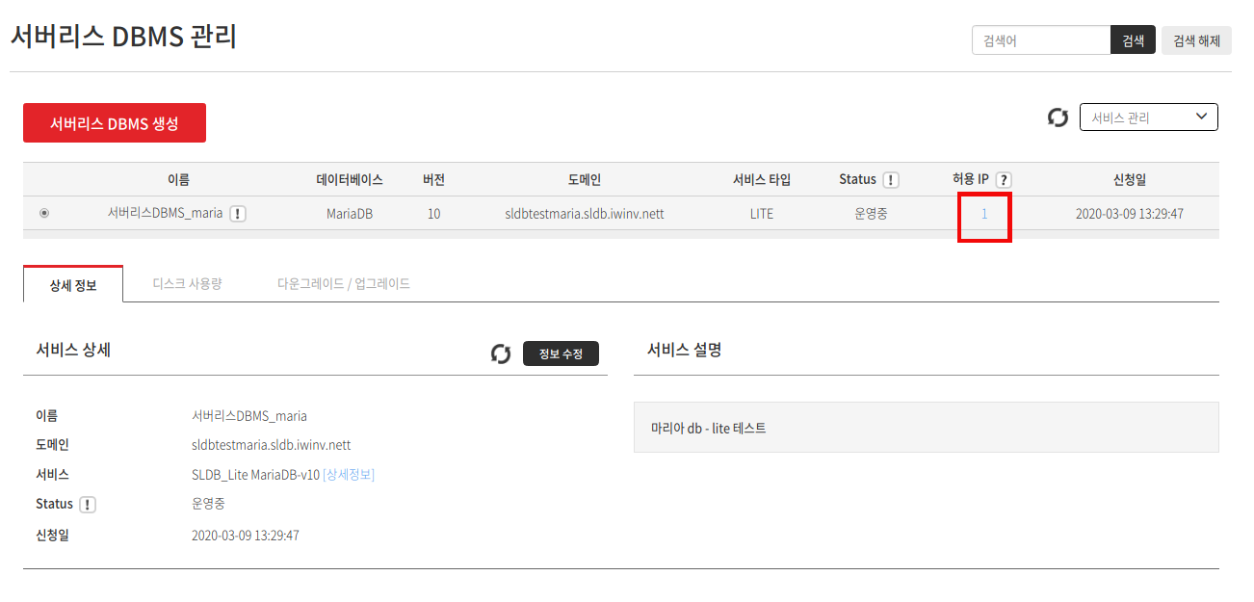1254x602 pixels.
Task: Click the version cell 10 in the row
Action: click(433, 214)
